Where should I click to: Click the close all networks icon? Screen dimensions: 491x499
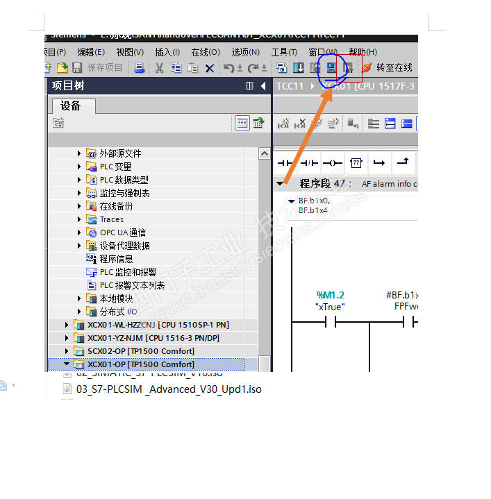pyautogui.click(x=406, y=123)
